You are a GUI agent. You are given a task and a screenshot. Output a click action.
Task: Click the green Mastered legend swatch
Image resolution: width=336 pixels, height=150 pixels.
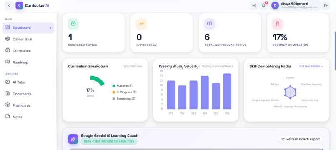click(114, 86)
